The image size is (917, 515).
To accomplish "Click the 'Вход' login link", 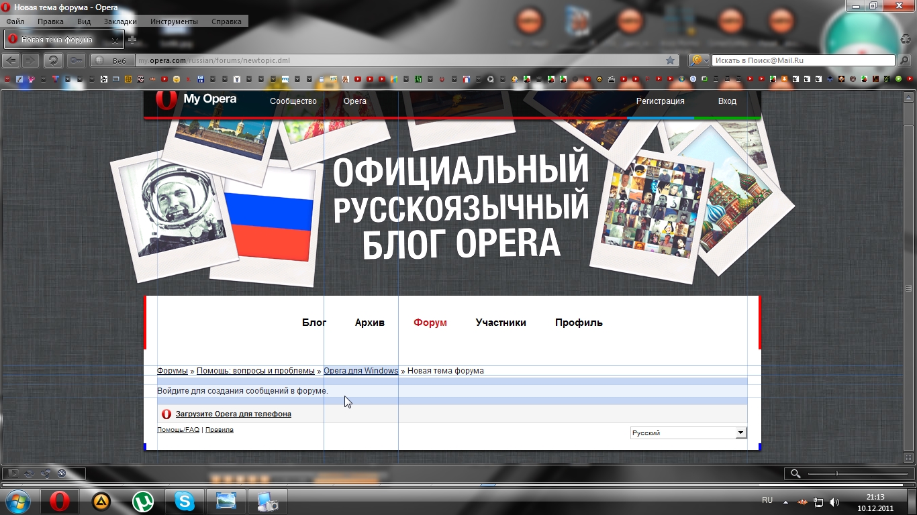I will 727,101.
